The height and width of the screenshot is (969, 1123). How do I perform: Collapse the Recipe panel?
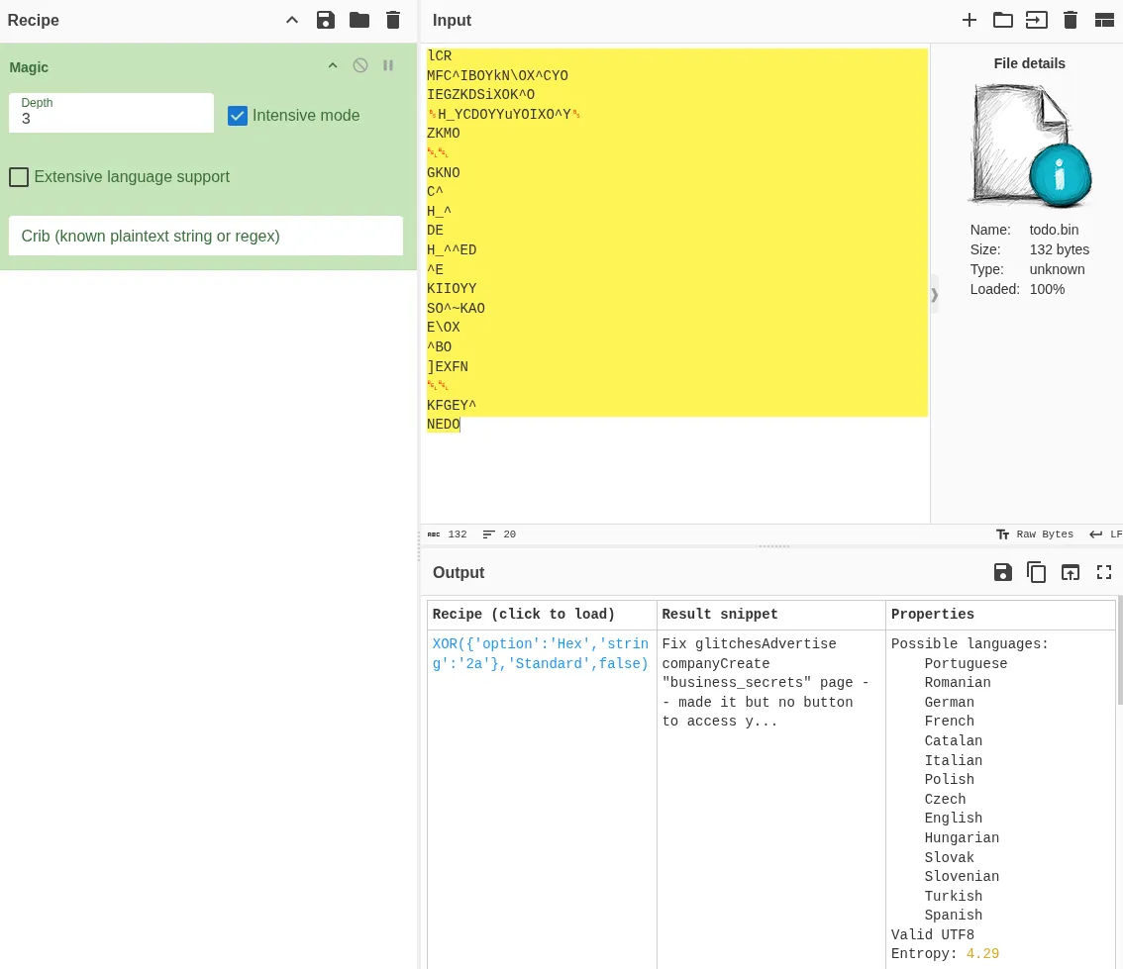[292, 20]
